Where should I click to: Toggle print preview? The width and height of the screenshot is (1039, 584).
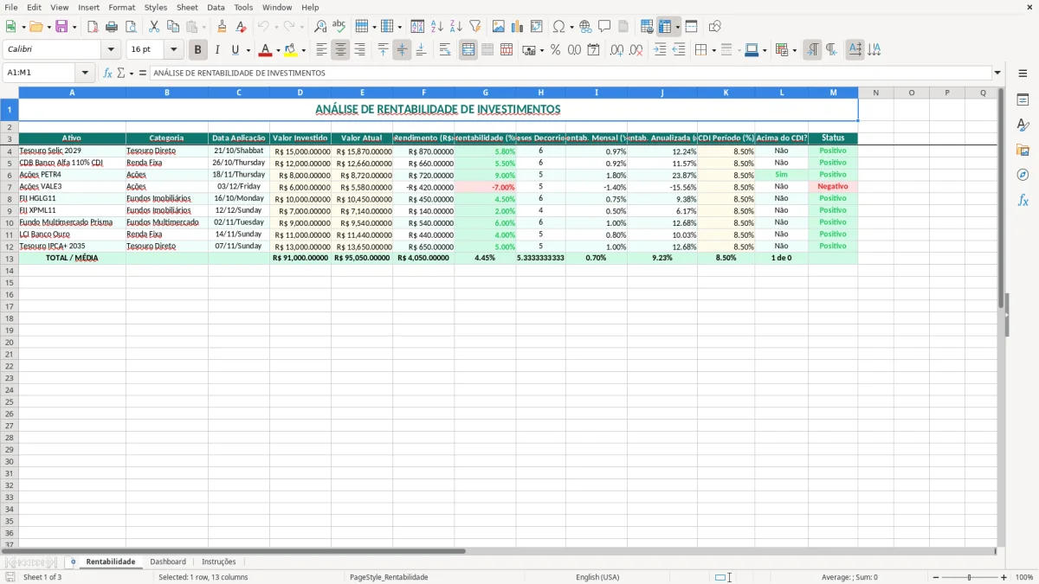pyautogui.click(x=131, y=27)
